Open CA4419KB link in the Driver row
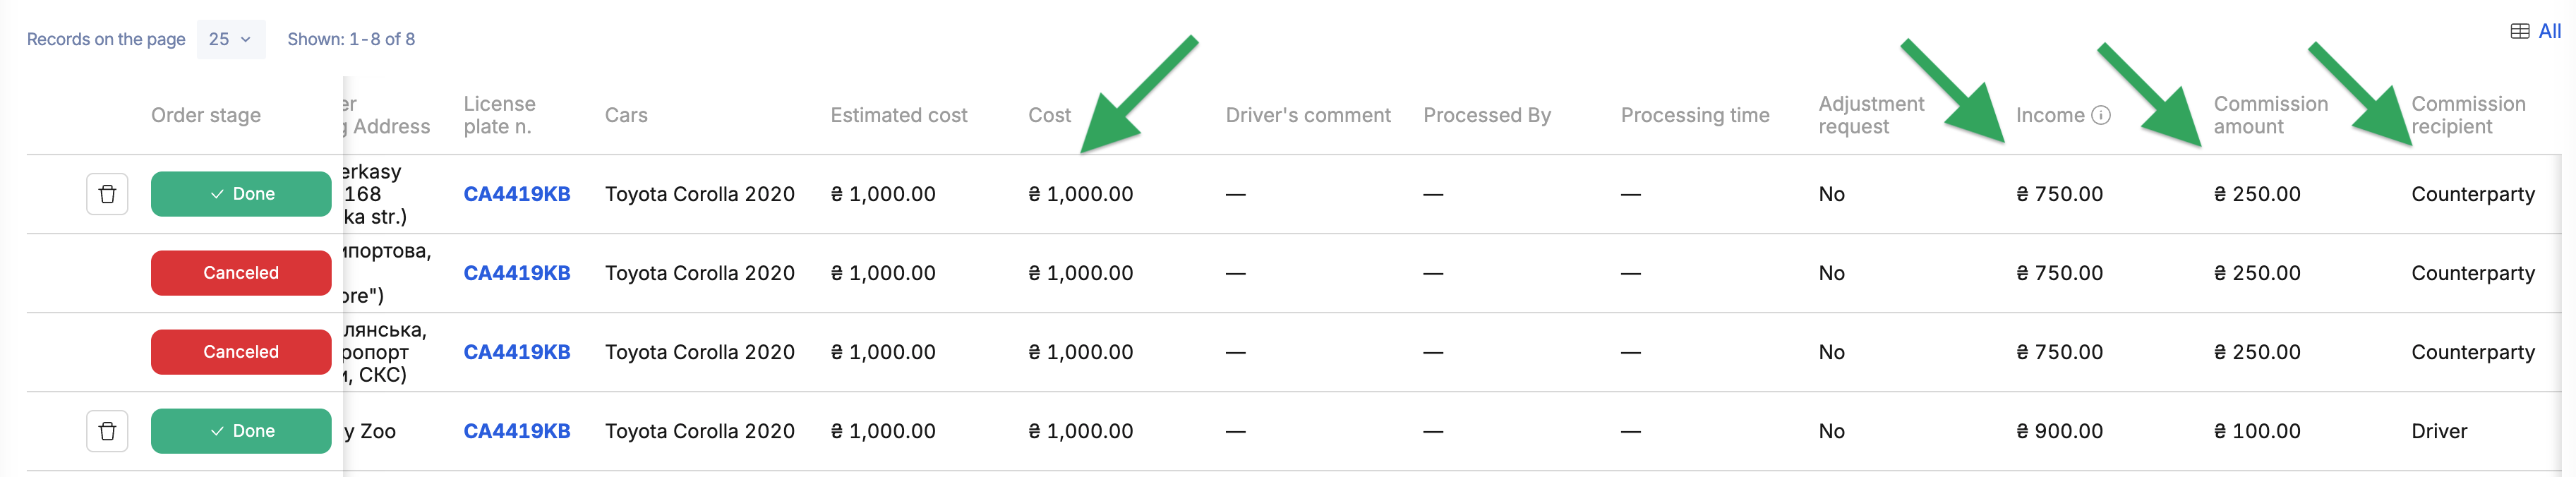The height and width of the screenshot is (477, 2576). [x=517, y=431]
